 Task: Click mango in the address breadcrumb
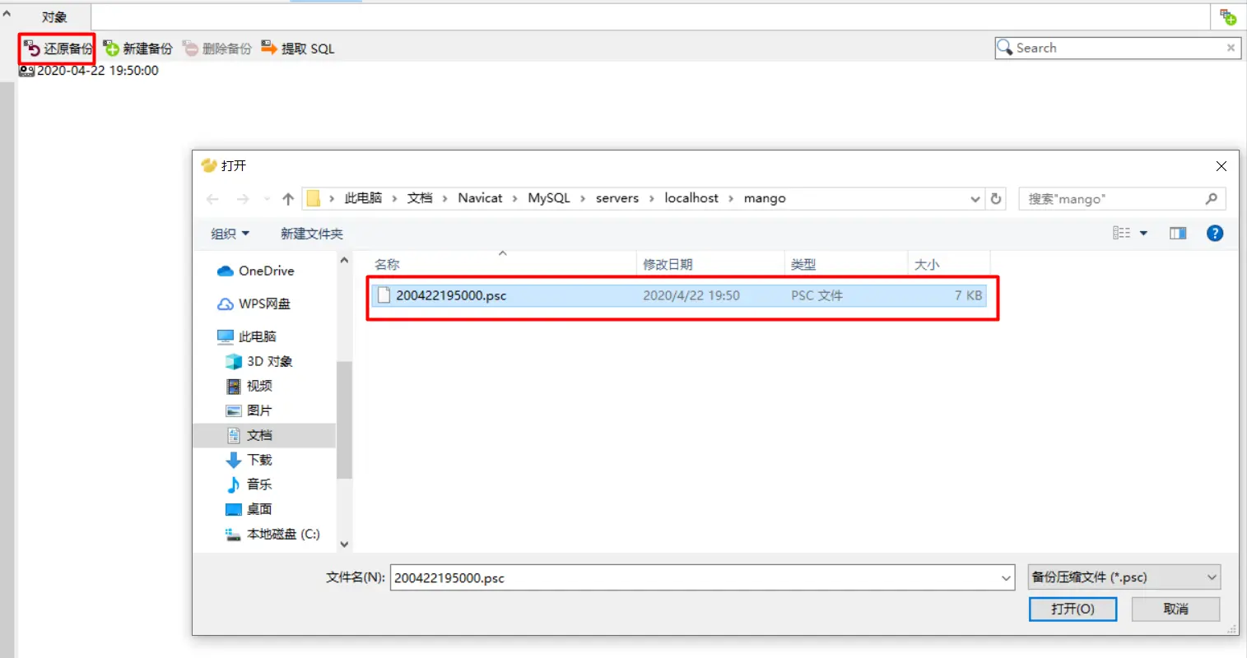coord(765,198)
